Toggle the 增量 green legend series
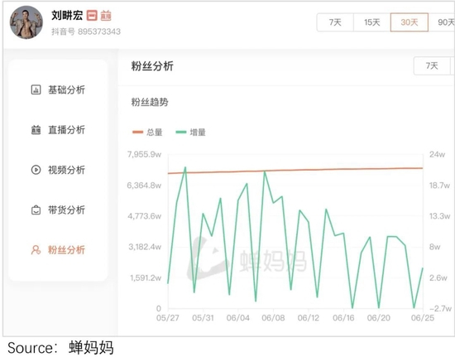Viewport: 455px width, 357px height. pos(190,133)
